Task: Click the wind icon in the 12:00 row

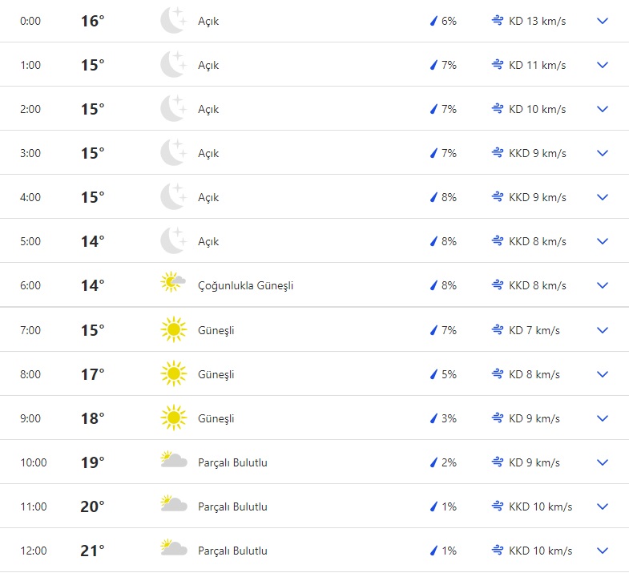Action: (498, 551)
